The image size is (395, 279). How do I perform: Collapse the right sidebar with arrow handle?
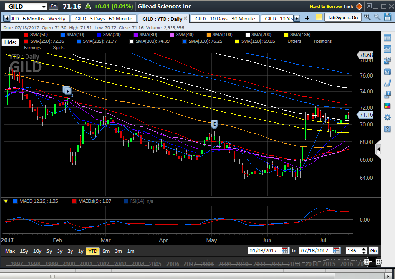point(378,149)
